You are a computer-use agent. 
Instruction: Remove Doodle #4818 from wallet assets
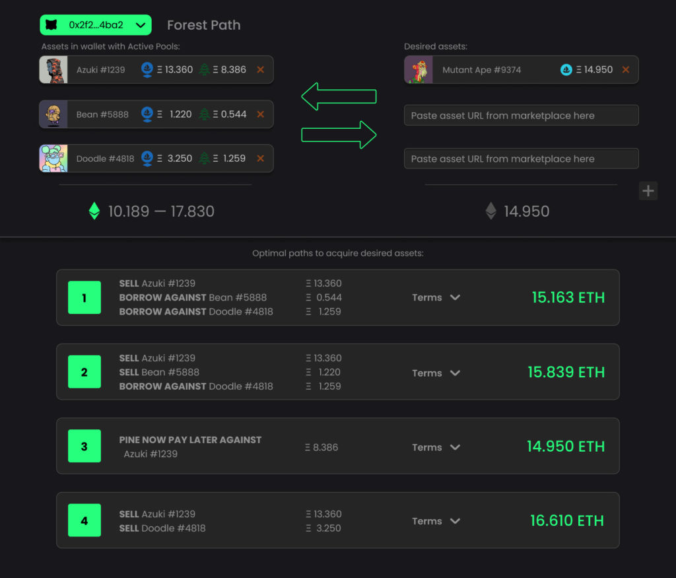pyautogui.click(x=260, y=159)
